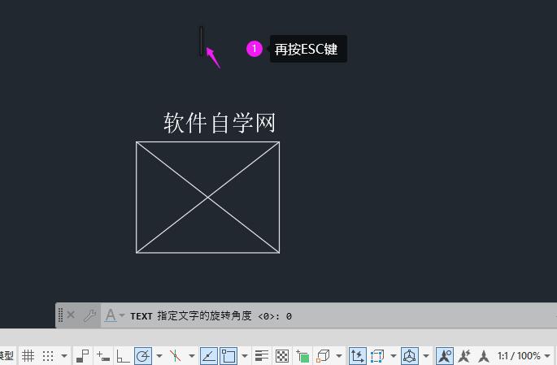This screenshot has height=365, width=557.
Task: Toggle ortho mode right-angle icon
Action: 123,355
